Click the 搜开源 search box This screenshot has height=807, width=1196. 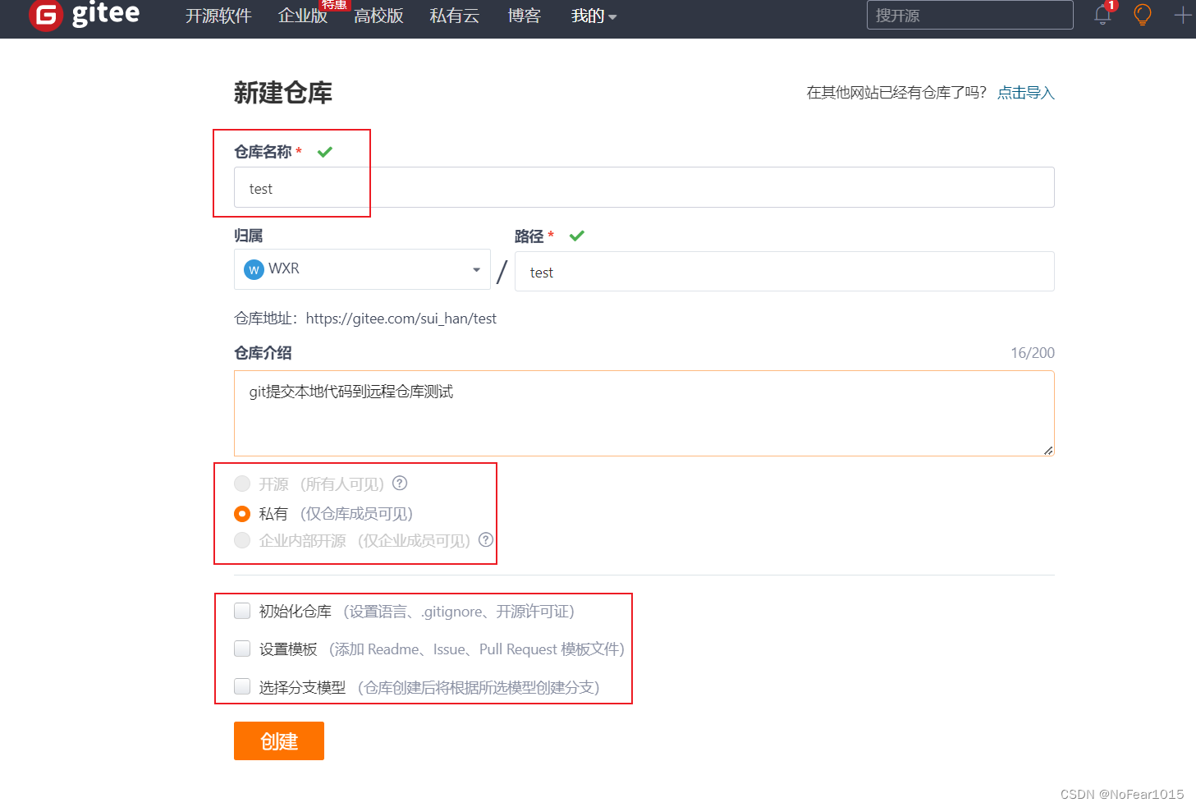(x=970, y=15)
